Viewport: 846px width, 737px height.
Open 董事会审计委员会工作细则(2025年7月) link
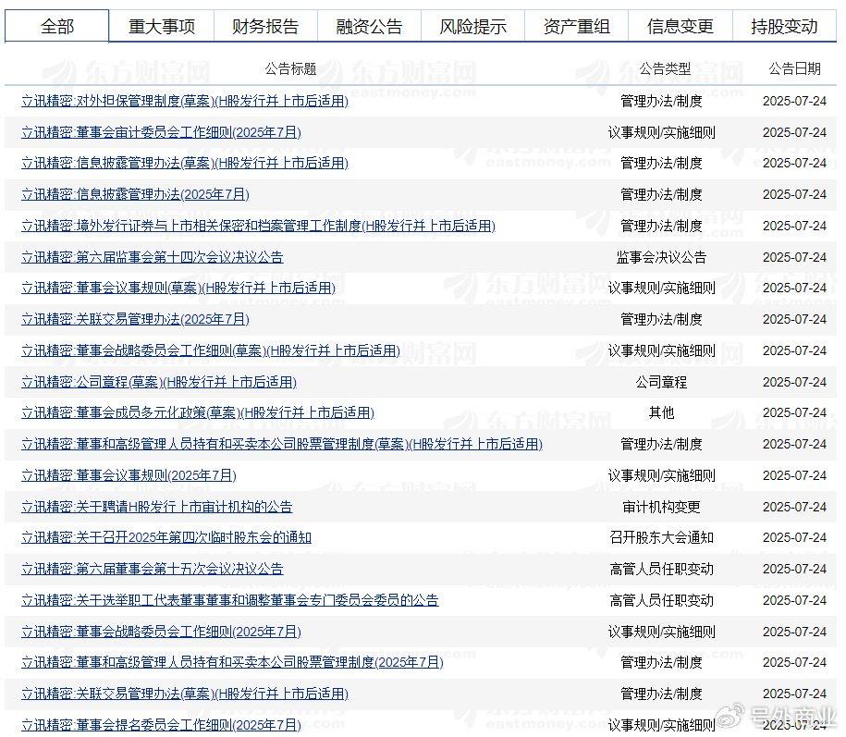click(161, 132)
